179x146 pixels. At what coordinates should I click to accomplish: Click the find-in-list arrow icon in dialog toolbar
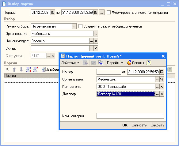[85, 63]
